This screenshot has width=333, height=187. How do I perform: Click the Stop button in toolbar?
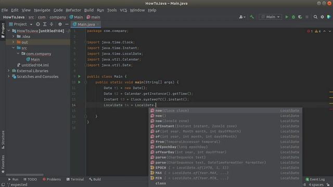click(307, 17)
